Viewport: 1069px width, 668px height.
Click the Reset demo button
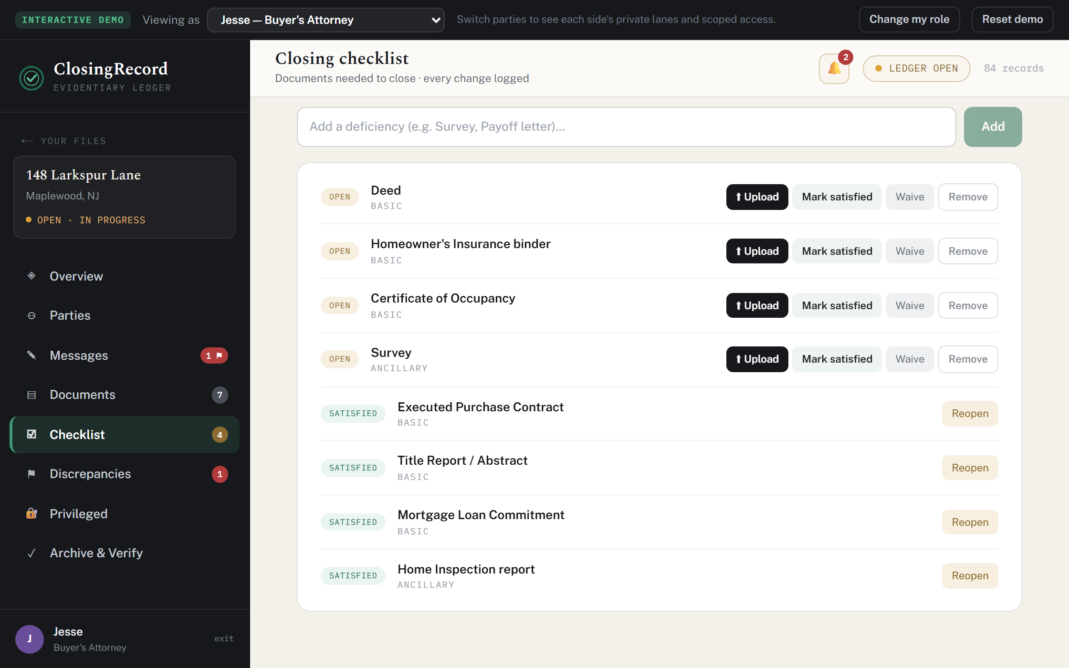[x=1012, y=20]
